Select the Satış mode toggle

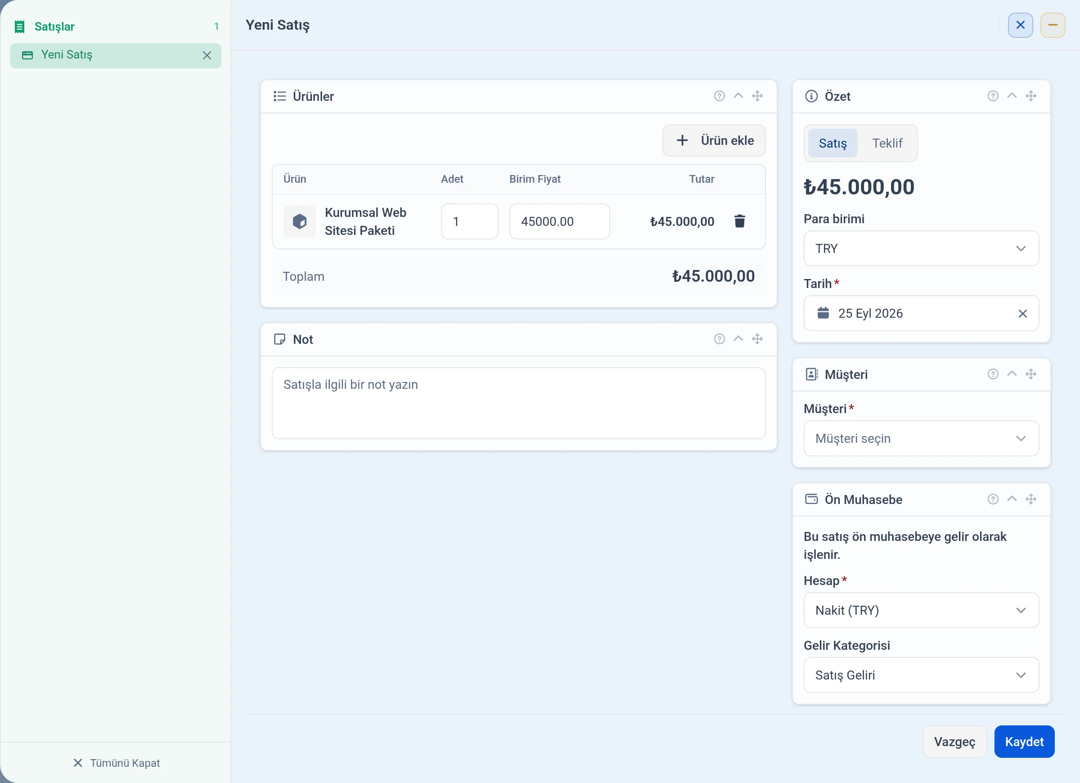[x=832, y=143]
